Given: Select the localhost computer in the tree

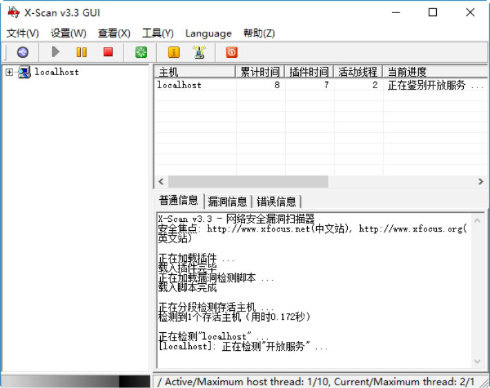Looking at the screenshot, I should pyautogui.click(x=56, y=72).
